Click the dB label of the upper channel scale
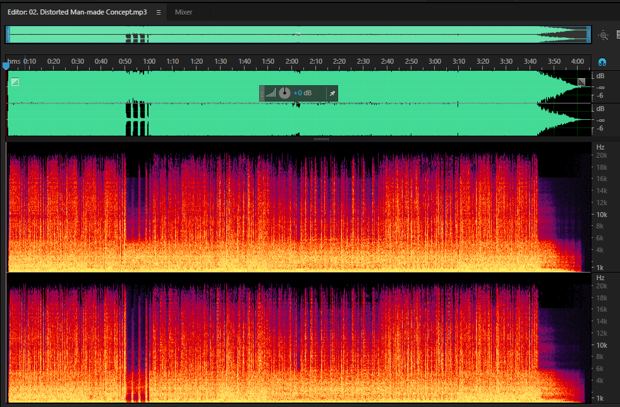 click(x=600, y=76)
